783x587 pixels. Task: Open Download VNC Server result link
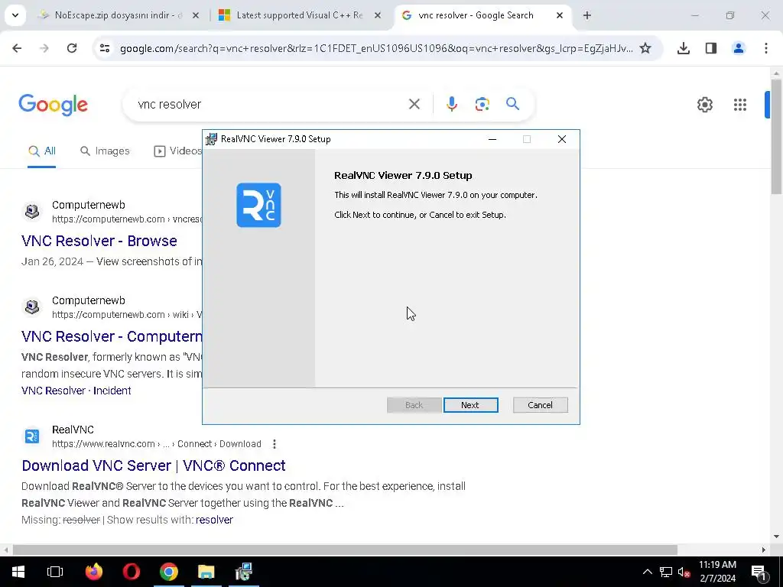153,465
